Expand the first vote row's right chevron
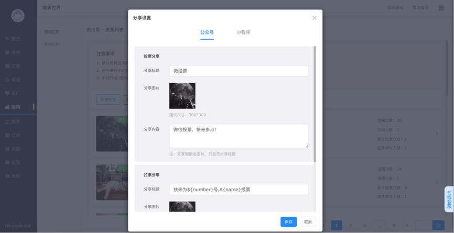This screenshot has height=233, width=454. pyautogui.click(x=437, y=134)
